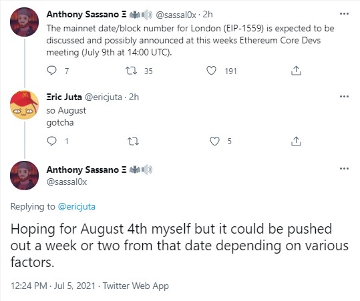Open the @ericjuta handle beside Eric Juta's name
The height and width of the screenshot is (301, 360).
[104, 97]
